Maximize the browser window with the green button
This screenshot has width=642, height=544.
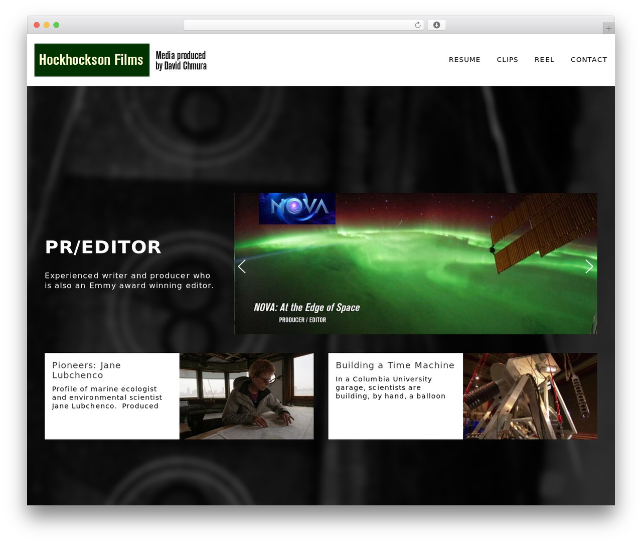tap(56, 25)
